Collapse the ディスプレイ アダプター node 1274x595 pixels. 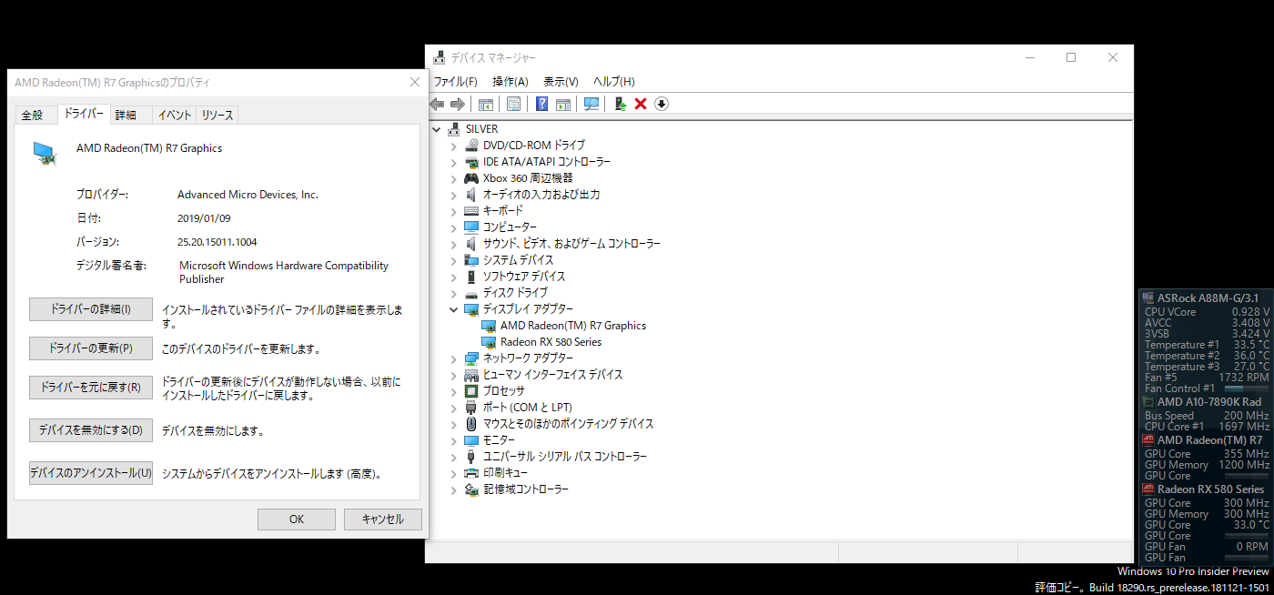pyautogui.click(x=454, y=309)
